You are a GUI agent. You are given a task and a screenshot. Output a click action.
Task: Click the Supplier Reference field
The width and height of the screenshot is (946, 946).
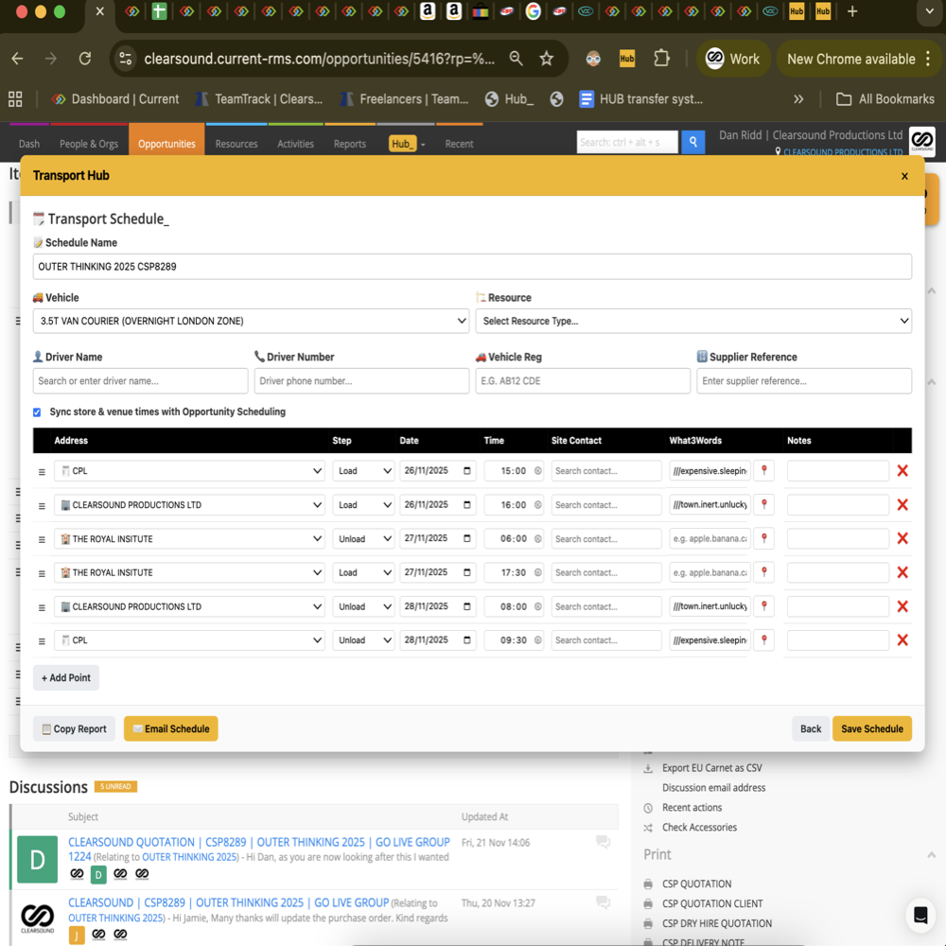804,381
